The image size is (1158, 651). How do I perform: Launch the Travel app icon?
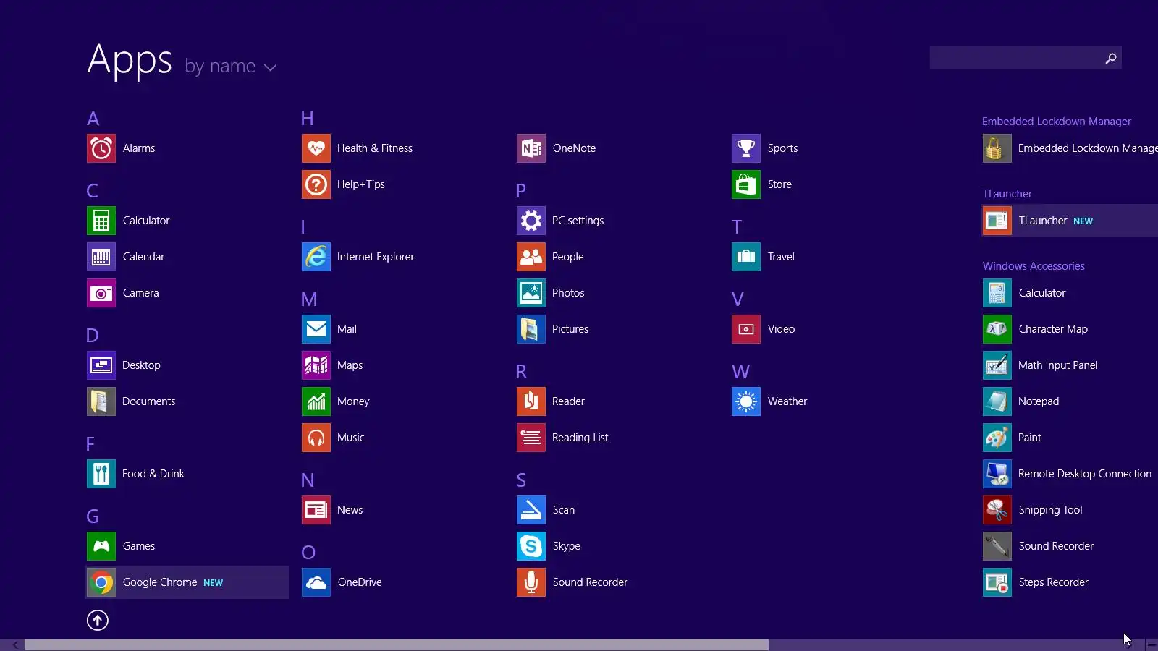coord(746,257)
